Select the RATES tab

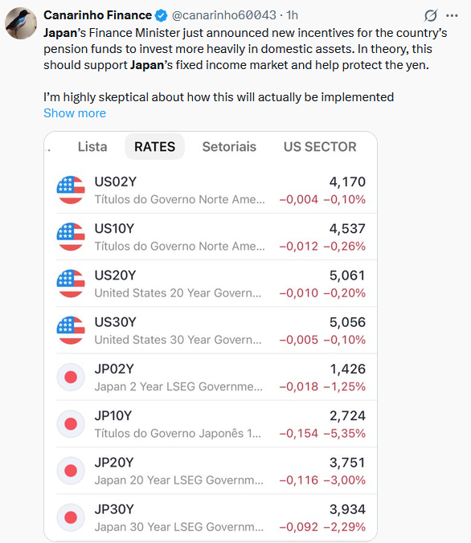click(154, 146)
